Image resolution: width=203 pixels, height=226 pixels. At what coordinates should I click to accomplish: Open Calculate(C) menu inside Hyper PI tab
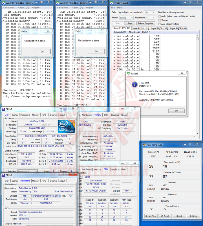tap(120, 32)
